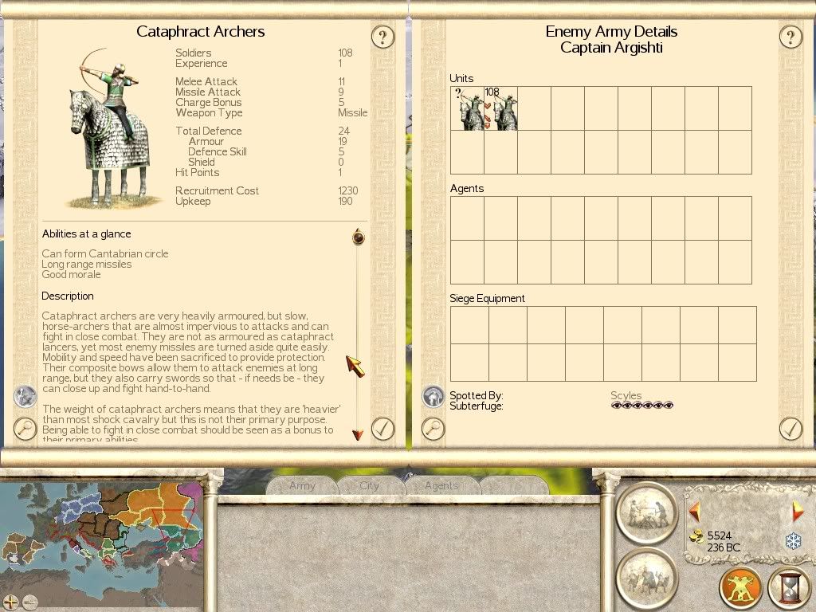Image resolution: width=816 pixels, height=612 pixels.
Task: Open help for the Cataphract Archers scroll
Action: click(382, 37)
